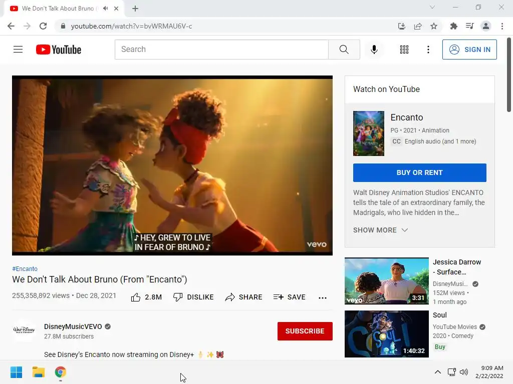Click the page vertical scrollbar thumb

coord(509,75)
